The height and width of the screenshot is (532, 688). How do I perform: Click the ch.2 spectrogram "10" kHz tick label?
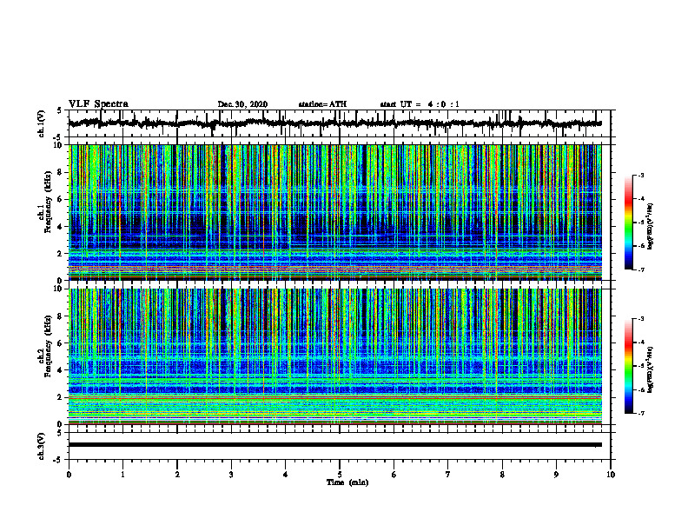[58, 289]
